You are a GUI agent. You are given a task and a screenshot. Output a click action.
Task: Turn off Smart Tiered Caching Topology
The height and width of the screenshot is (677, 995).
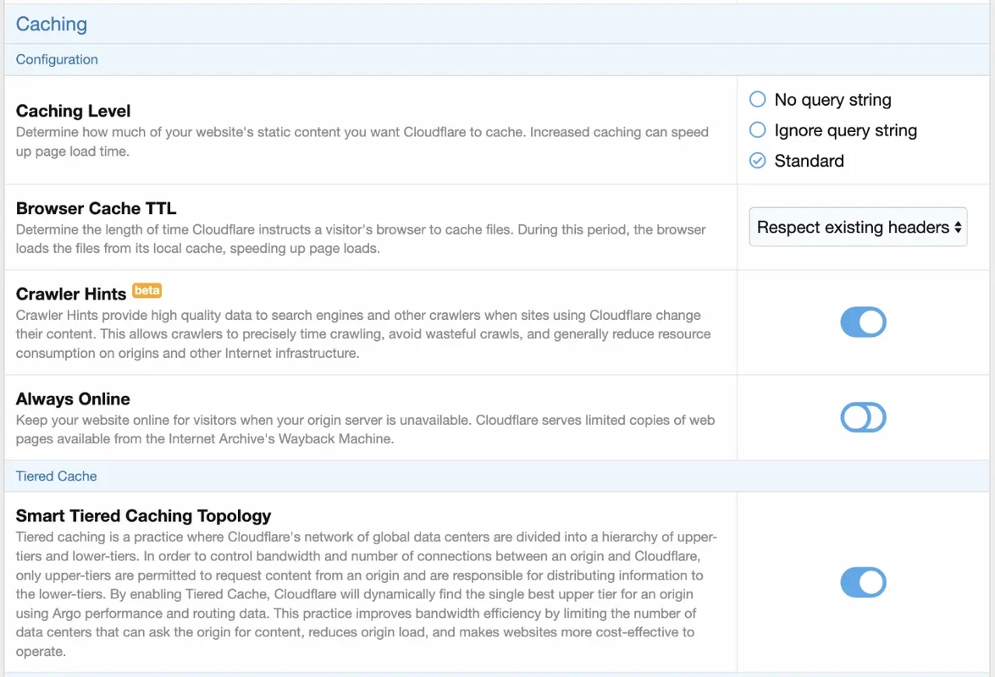pos(863,582)
